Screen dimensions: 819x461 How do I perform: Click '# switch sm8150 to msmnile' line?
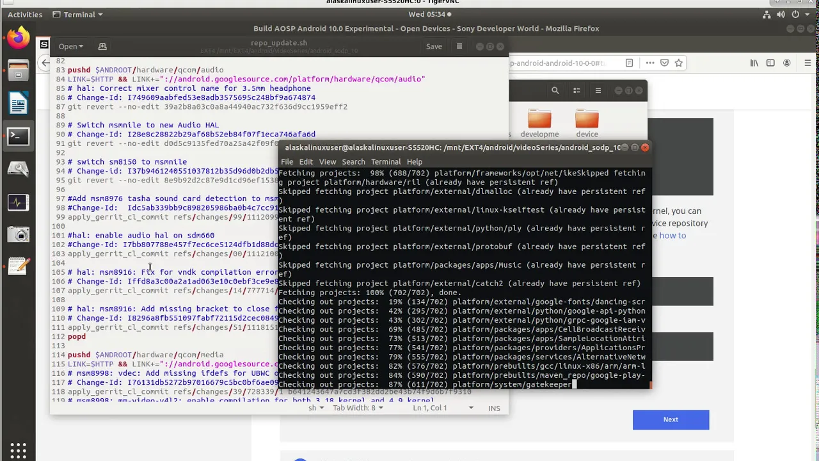click(x=127, y=162)
